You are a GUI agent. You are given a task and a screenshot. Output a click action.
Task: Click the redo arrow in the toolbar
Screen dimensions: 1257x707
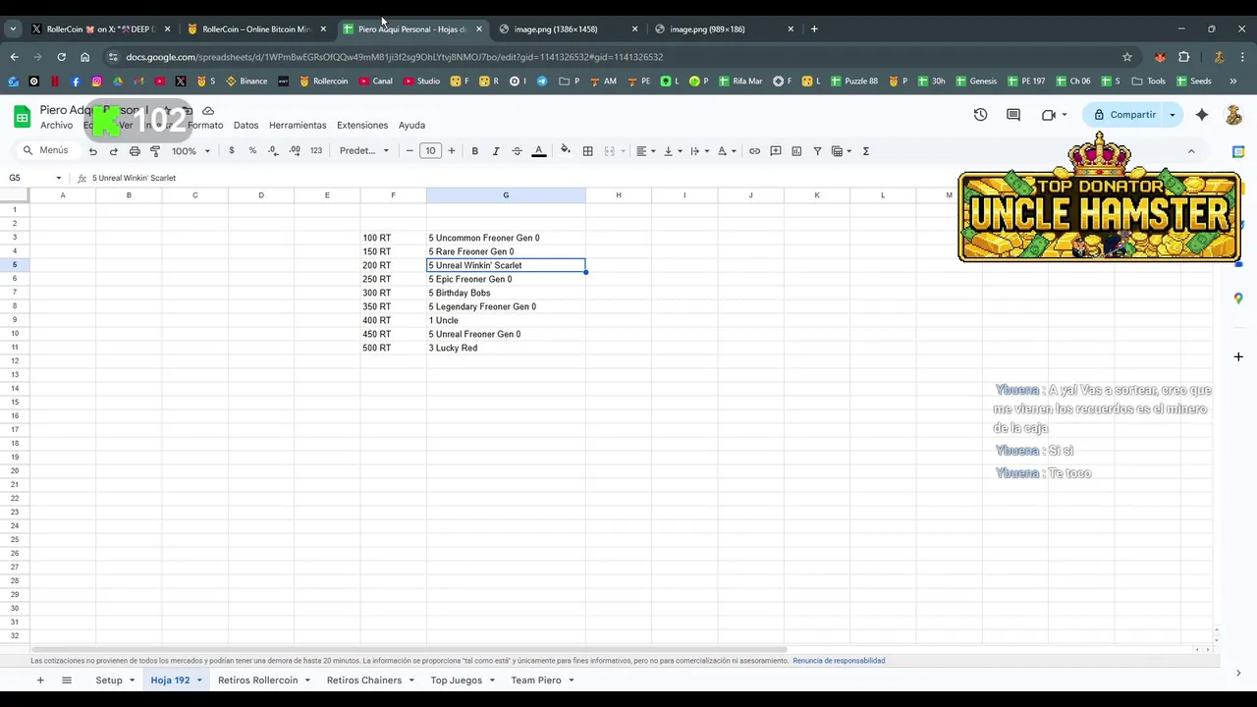(x=113, y=151)
